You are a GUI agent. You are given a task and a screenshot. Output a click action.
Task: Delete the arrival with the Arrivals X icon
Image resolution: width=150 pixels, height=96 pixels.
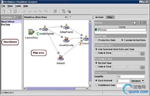(x=144, y=23)
